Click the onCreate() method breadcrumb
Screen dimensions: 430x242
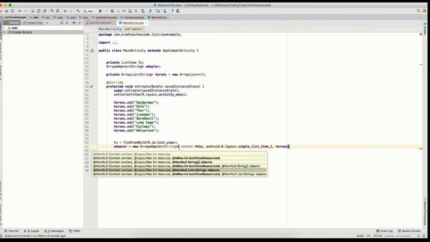point(134,29)
